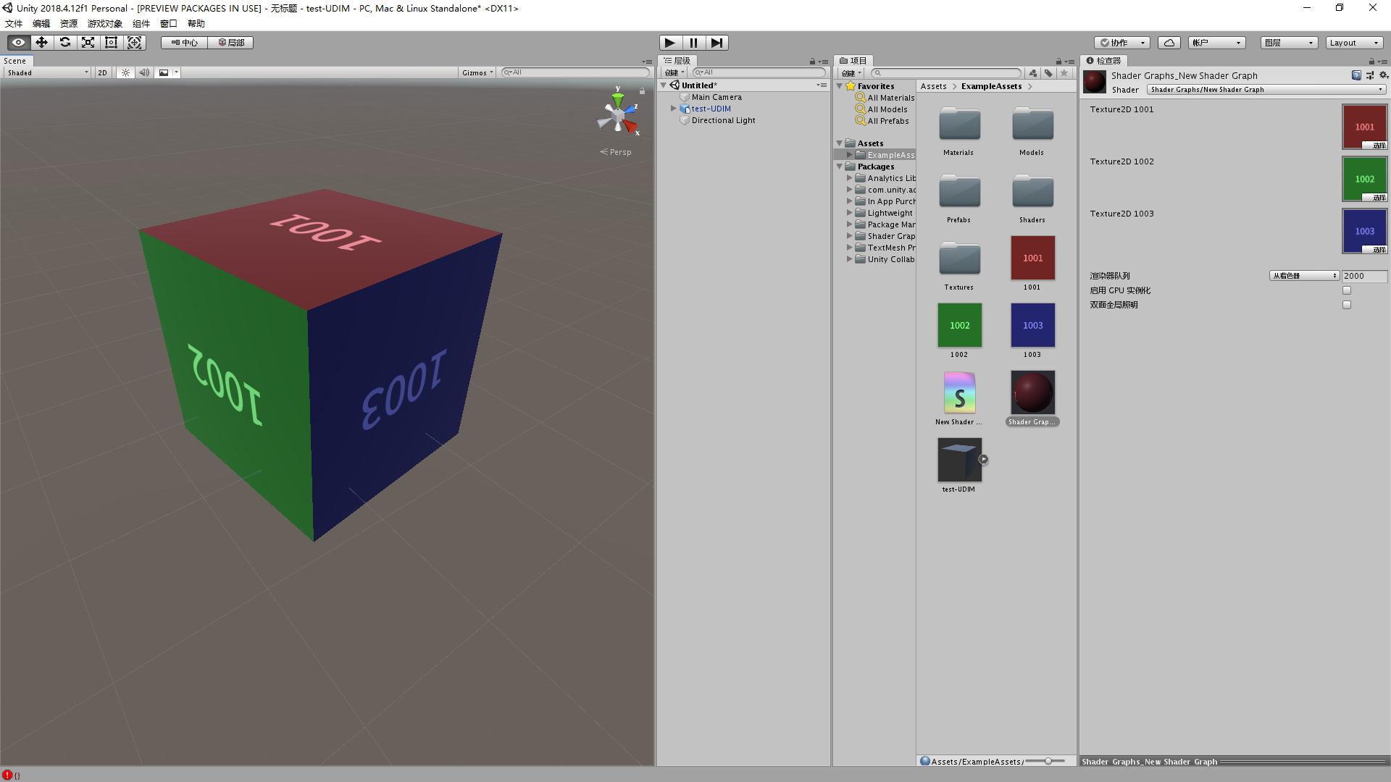The width and height of the screenshot is (1391, 782).
Task: Select the Move tool in toolbar
Action: coord(41,43)
